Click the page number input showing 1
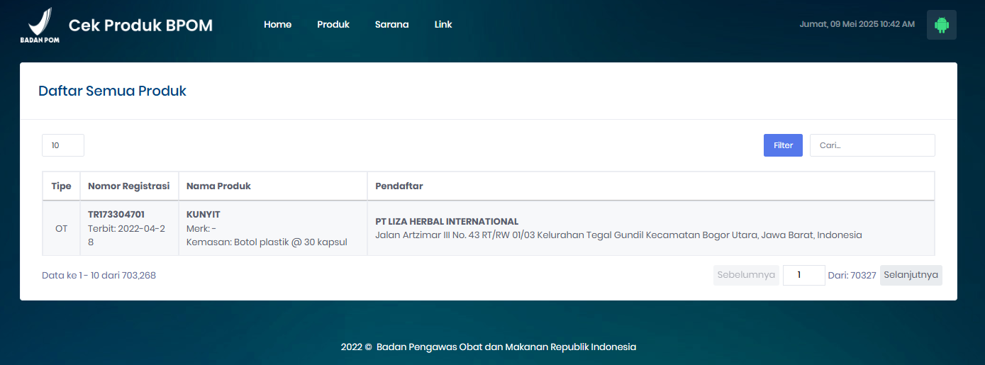This screenshot has height=365, width=985. pos(803,275)
